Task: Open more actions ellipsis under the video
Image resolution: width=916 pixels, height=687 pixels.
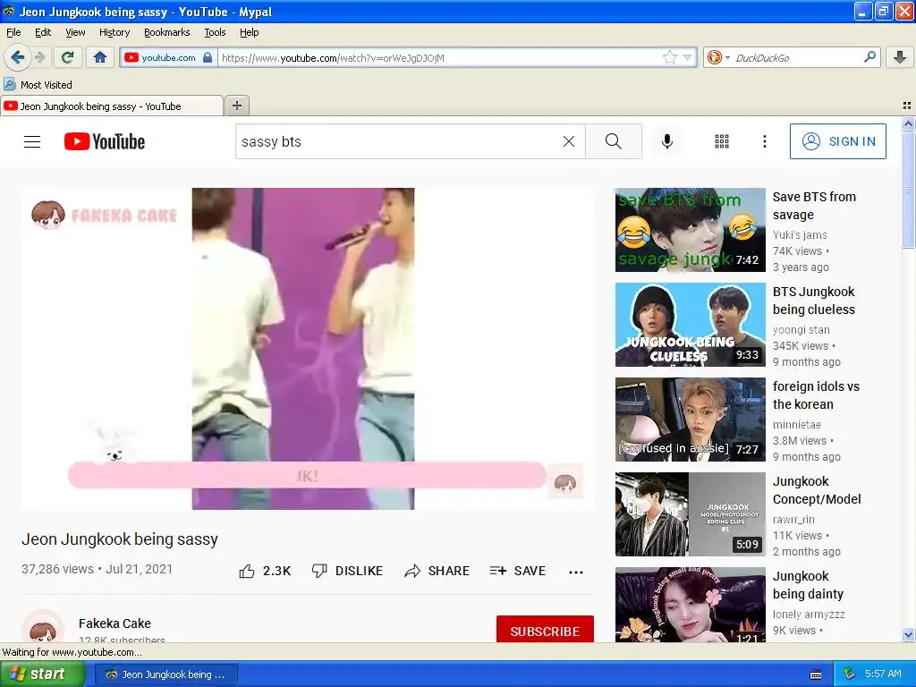Action: [x=576, y=572]
